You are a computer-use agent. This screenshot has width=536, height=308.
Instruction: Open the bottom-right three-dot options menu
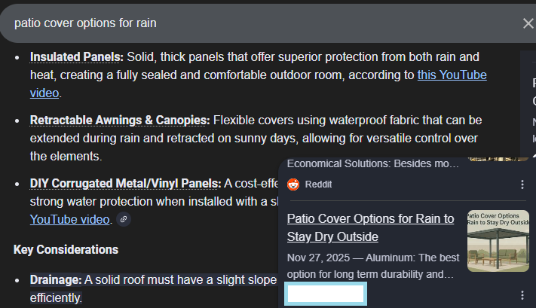522,295
